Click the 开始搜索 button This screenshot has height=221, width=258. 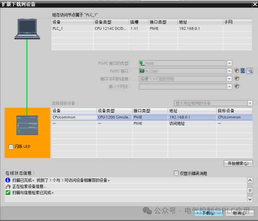(x=238, y=164)
